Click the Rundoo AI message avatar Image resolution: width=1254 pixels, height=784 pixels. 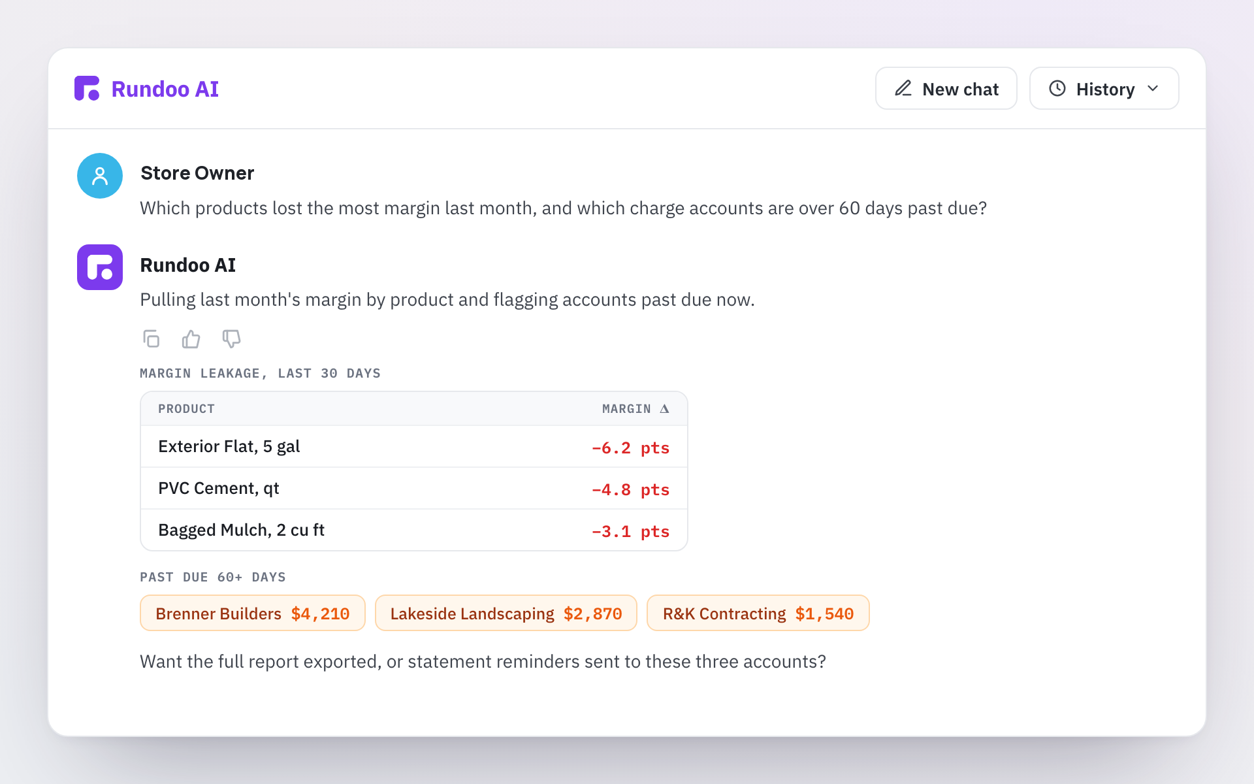coord(100,267)
